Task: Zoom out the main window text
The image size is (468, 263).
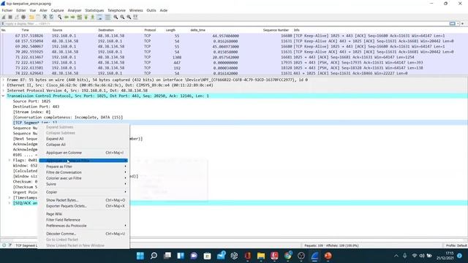Action: click(122, 18)
